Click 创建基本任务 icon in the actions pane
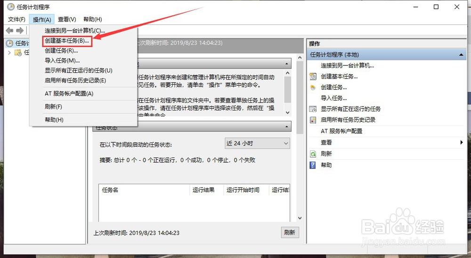The height and width of the screenshot is (258, 471). click(x=313, y=77)
